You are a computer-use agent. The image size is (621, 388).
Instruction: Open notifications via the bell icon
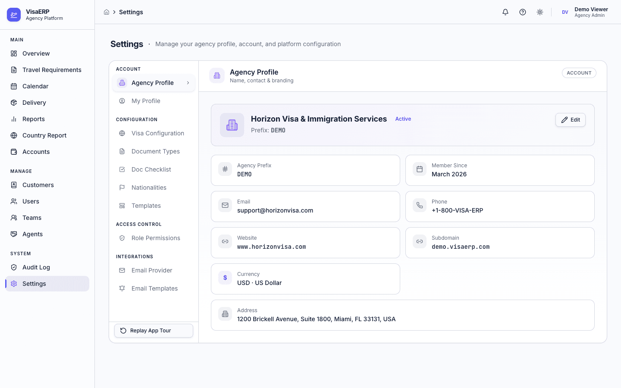pos(505,12)
